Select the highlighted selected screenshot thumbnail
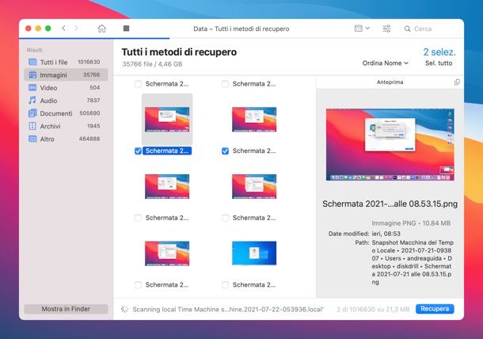Viewport: 483px width, 339px height. pos(167,120)
